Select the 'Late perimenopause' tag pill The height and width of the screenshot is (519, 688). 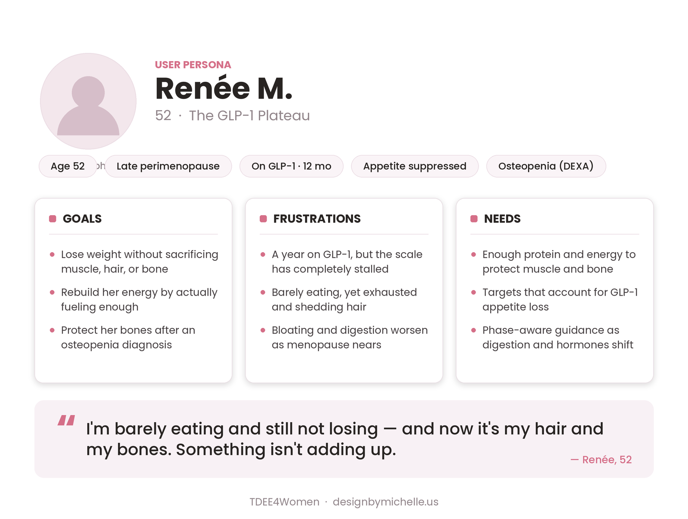tap(168, 166)
